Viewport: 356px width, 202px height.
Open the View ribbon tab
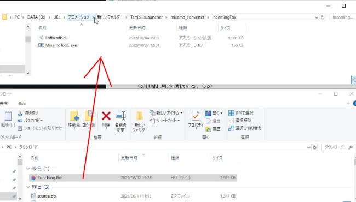click(x=22, y=103)
